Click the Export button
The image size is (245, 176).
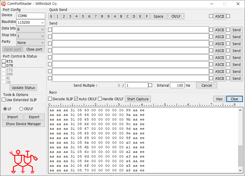click(x=34, y=117)
